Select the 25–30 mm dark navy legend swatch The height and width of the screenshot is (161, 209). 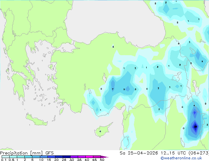(67, 157)
